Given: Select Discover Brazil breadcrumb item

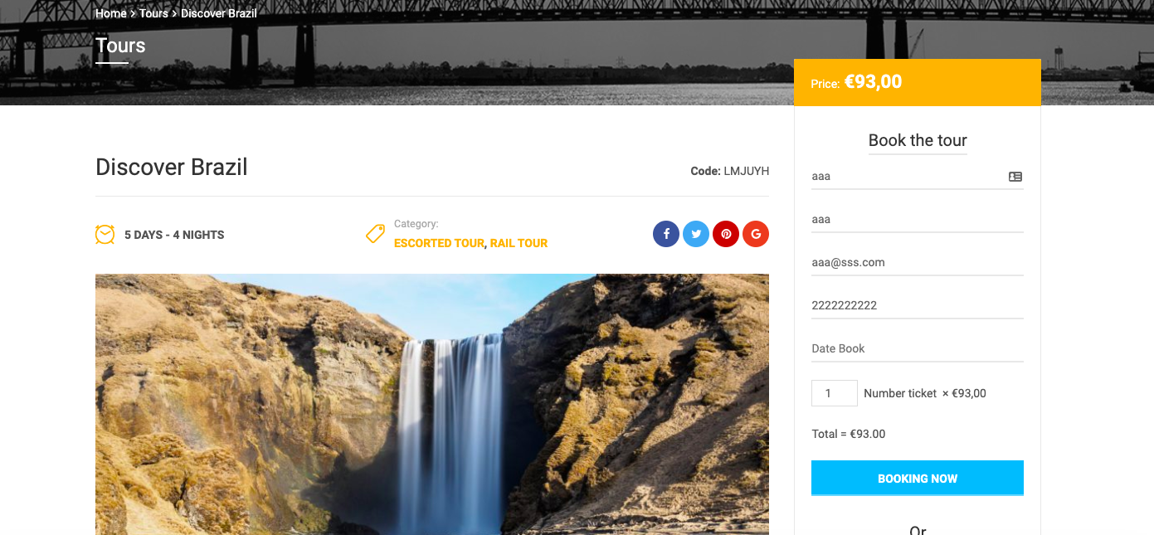Looking at the screenshot, I should pyautogui.click(x=219, y=13).
